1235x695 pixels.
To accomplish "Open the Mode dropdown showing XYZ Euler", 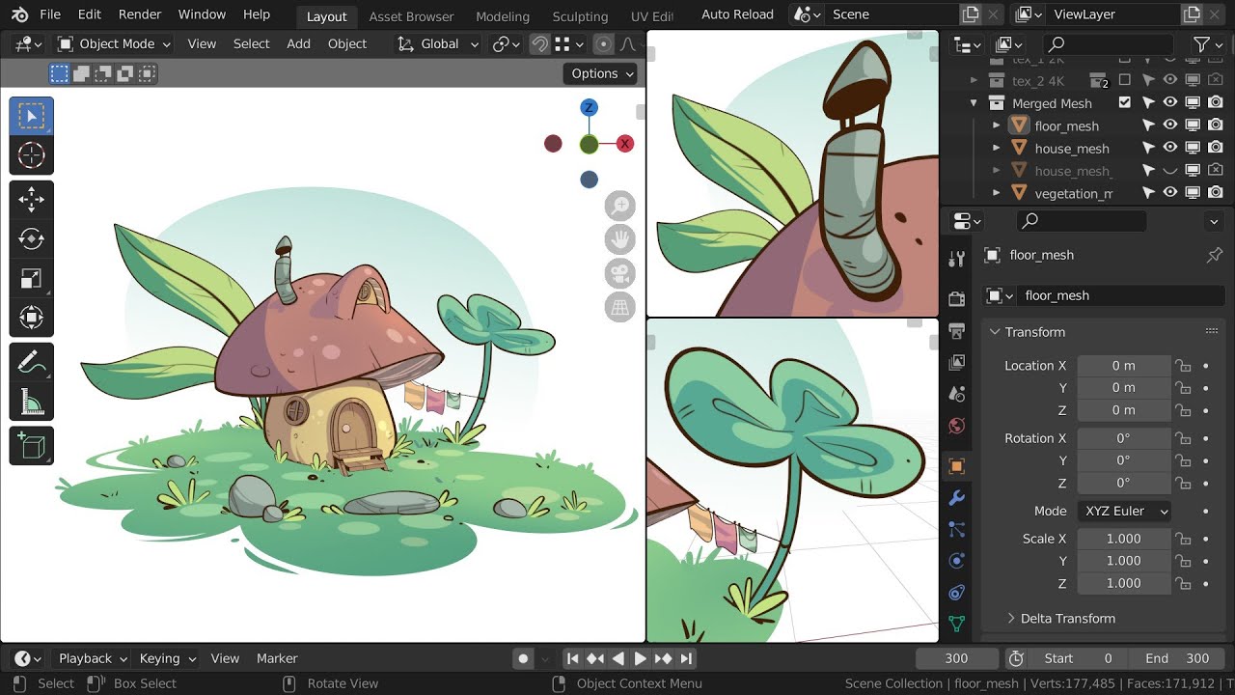I will point(1123,511).
